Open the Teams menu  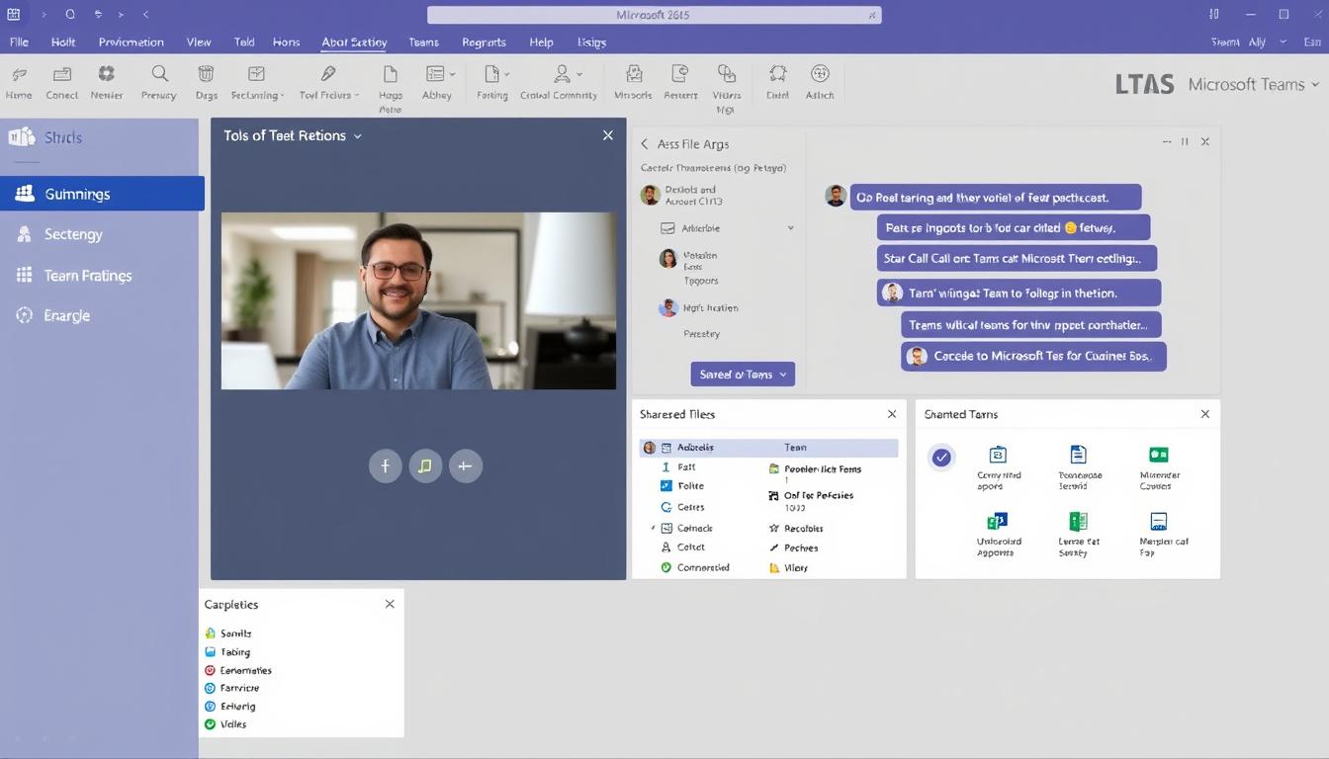coord(423,42)
